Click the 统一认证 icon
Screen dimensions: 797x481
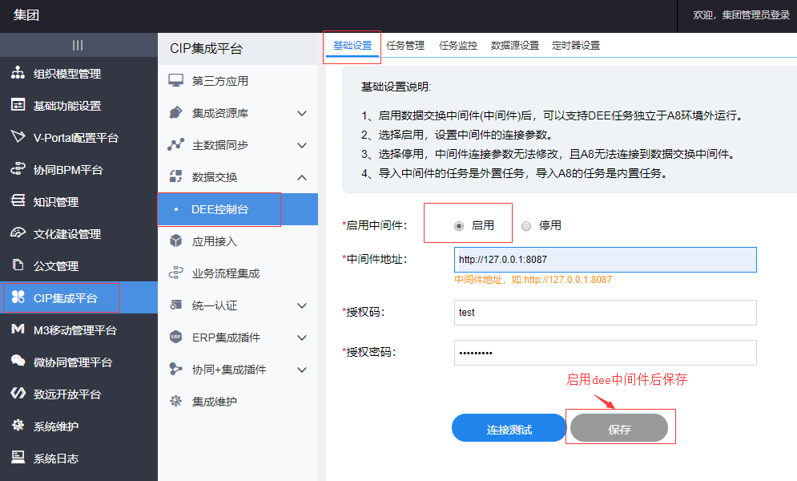pos(176,305)
